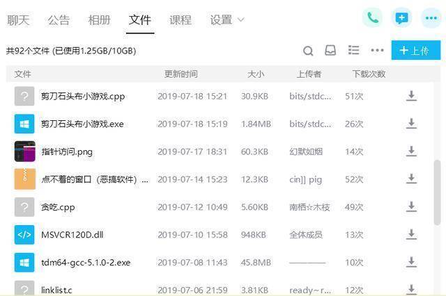Upload a file with 上传 button
This screenshot has height=296, width=446.
tap(416, 50)
